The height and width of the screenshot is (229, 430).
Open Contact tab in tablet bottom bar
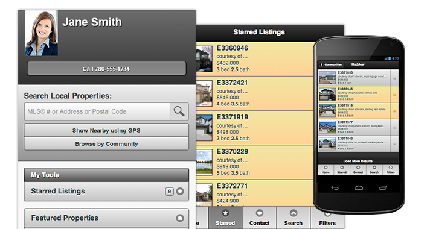click(259, 218)
